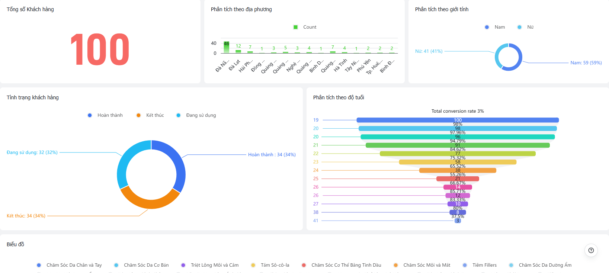Click the lime funnel bar valued 77
The width and height of the screenshot is (609, 273).
[458, 154]
